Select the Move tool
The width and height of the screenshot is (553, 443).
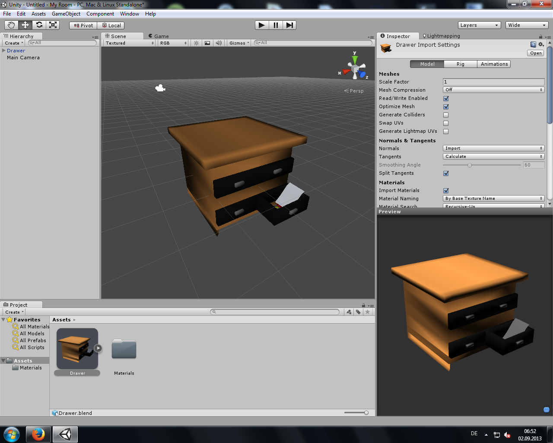[x=25, y=25]
